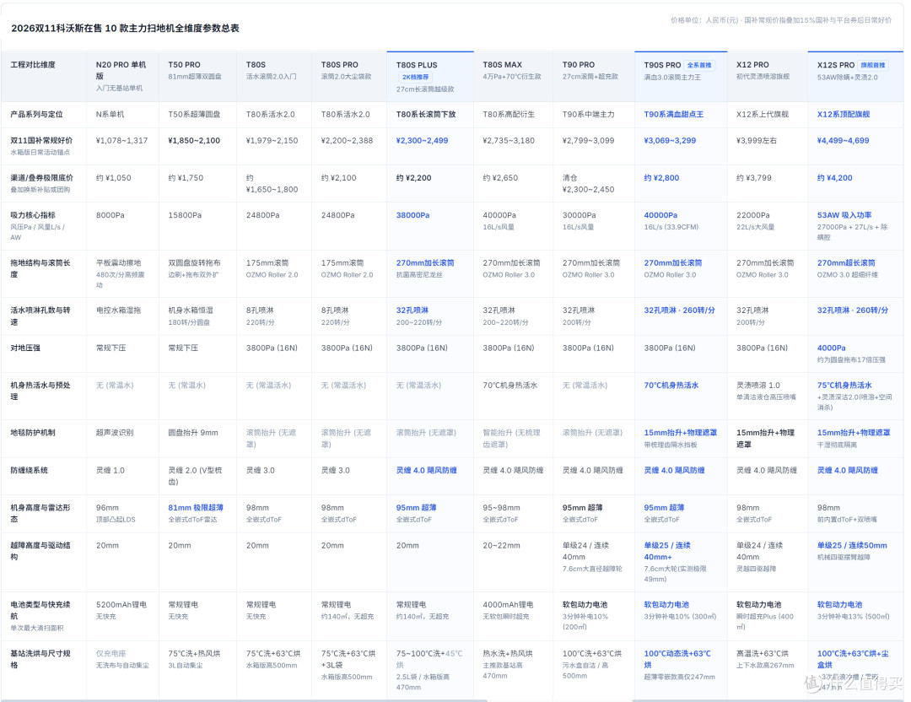This screenshot has height=702, width=911.
Task: Select the X12 PRO column header
Action: (768, 76)
